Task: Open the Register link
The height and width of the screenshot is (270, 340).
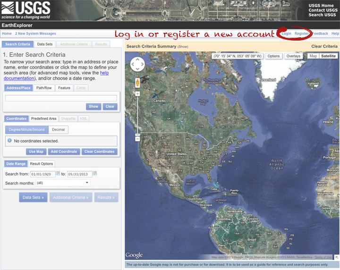Action: tap(301, 34)
